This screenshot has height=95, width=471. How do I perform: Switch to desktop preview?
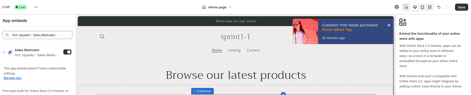(x=415, y=7)
